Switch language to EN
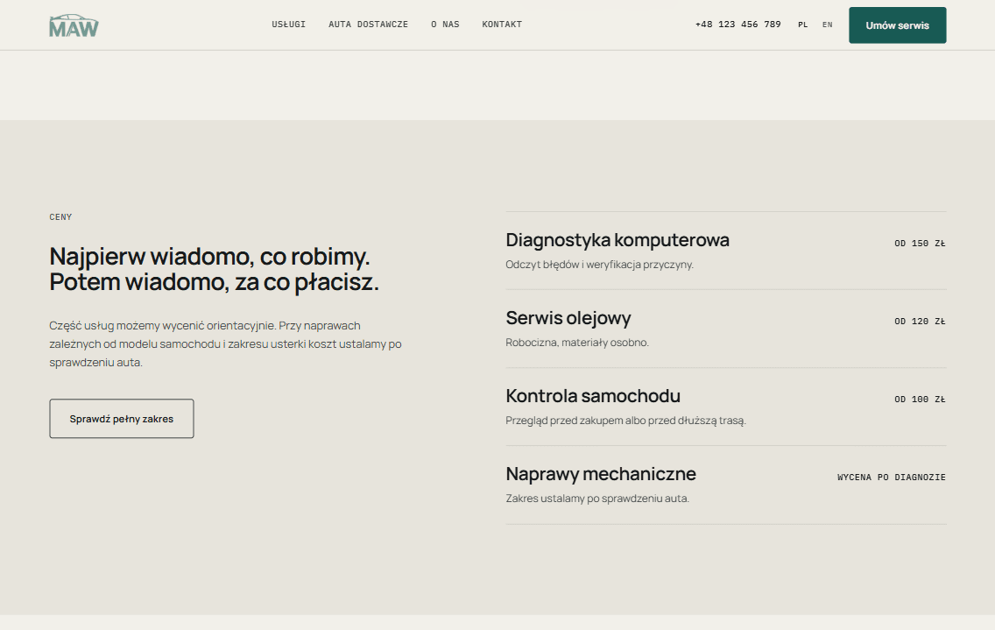Image resolution: width=995 pixels, height=630 pixels. click(x=828, y=25)
